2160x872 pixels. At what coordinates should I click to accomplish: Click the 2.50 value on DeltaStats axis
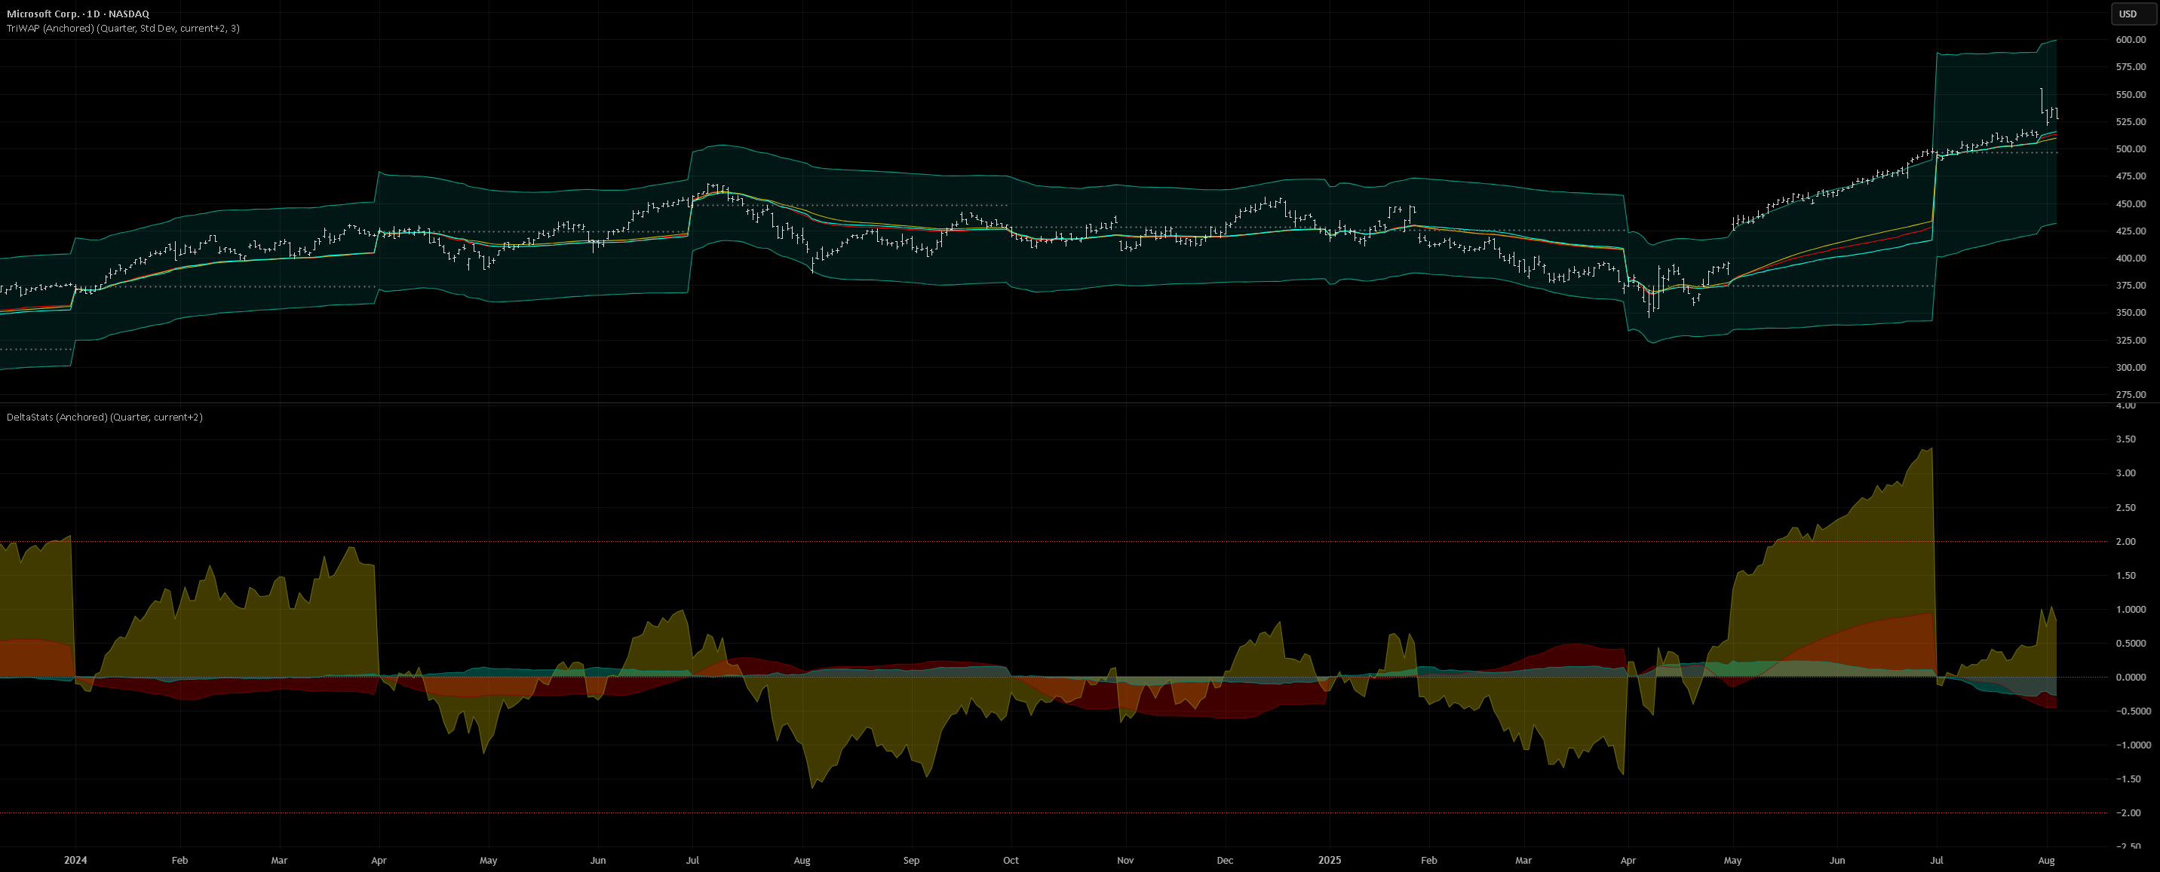[2125, 508]
